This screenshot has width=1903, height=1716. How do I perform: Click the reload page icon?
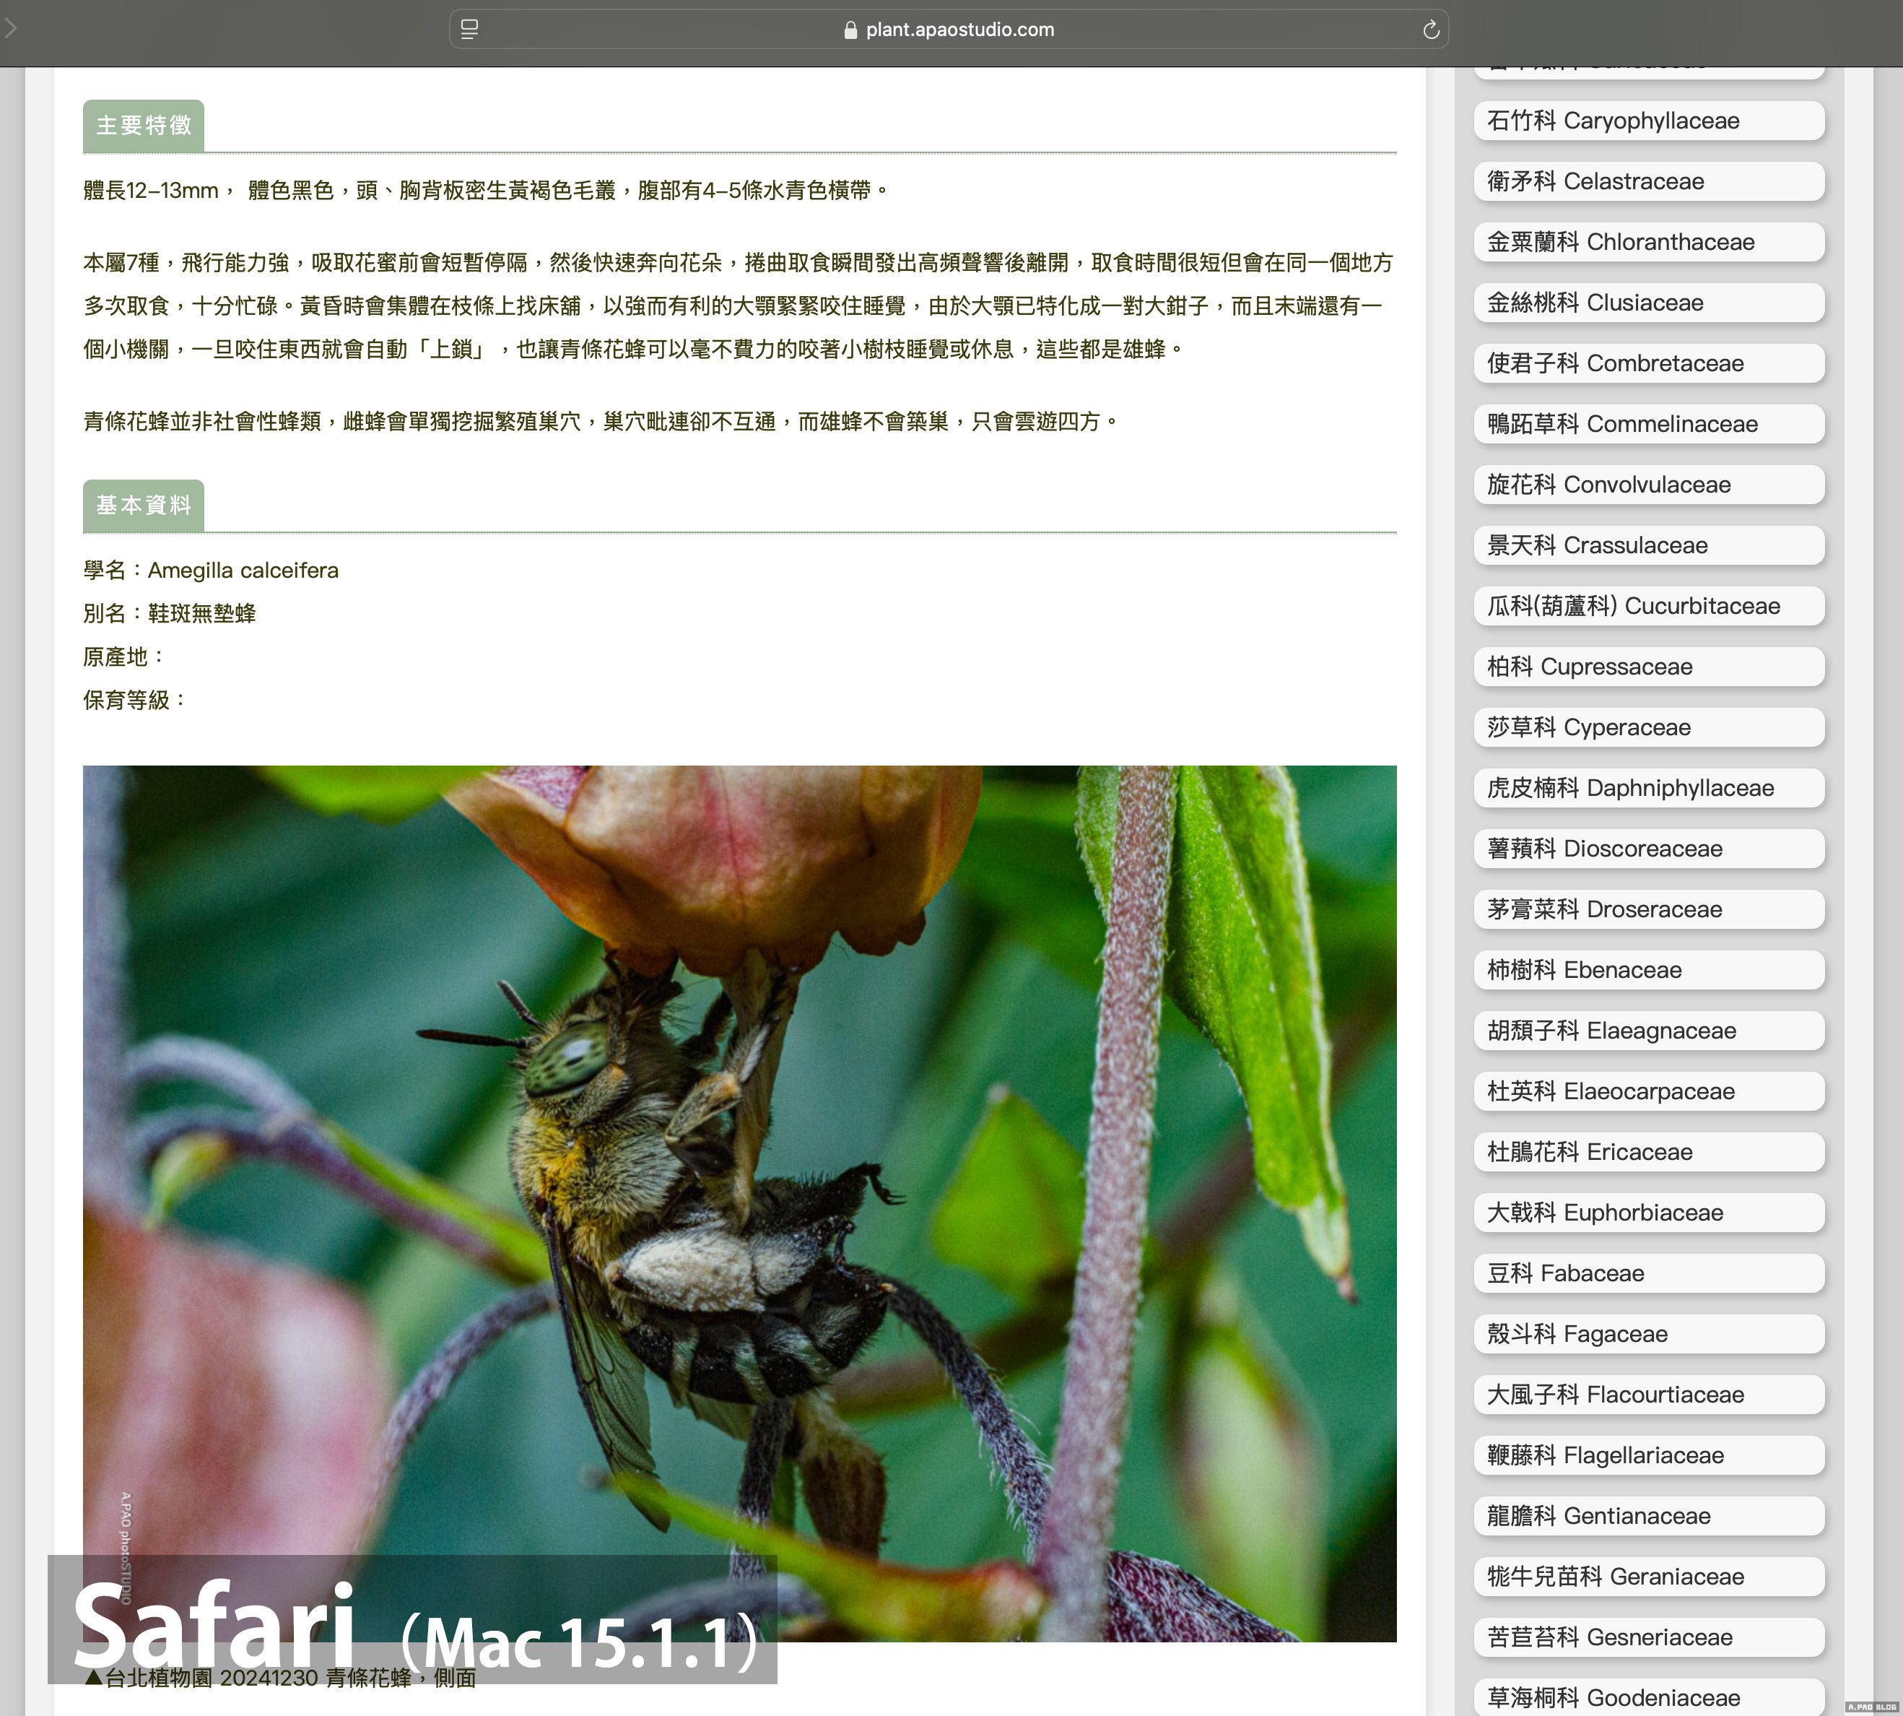(1431, 30)
